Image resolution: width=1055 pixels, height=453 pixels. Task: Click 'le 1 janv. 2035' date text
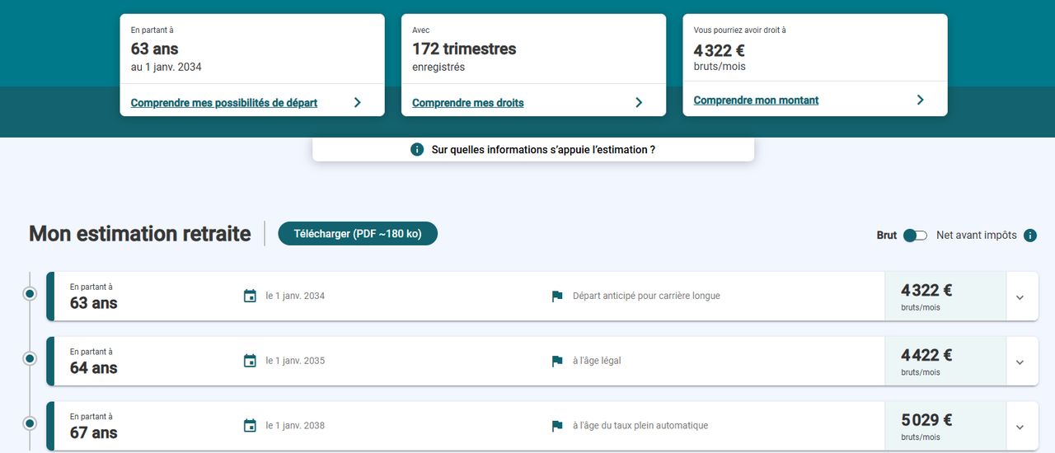295,361
